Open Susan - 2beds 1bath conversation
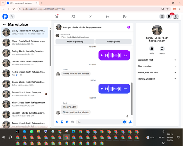The image size is (183, 146). tap(25, 94)
